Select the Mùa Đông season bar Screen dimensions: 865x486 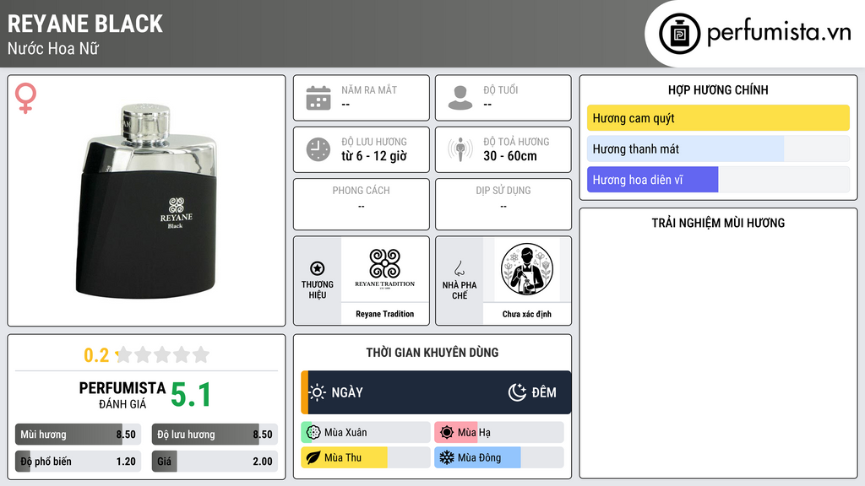pos(499,457)
